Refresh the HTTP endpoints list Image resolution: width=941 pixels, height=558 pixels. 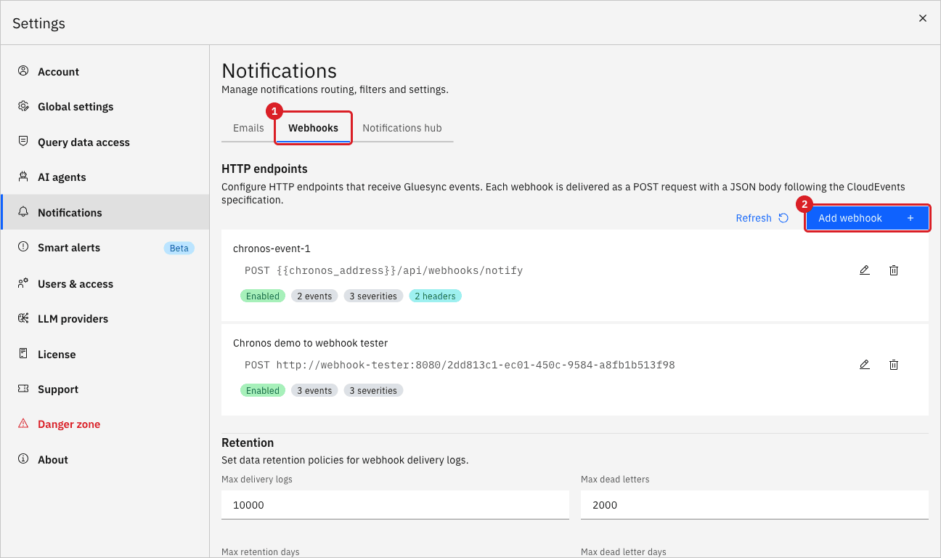point(762,218)
